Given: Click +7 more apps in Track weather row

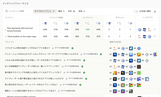Looking at the screenshot, I should (154, 36).
